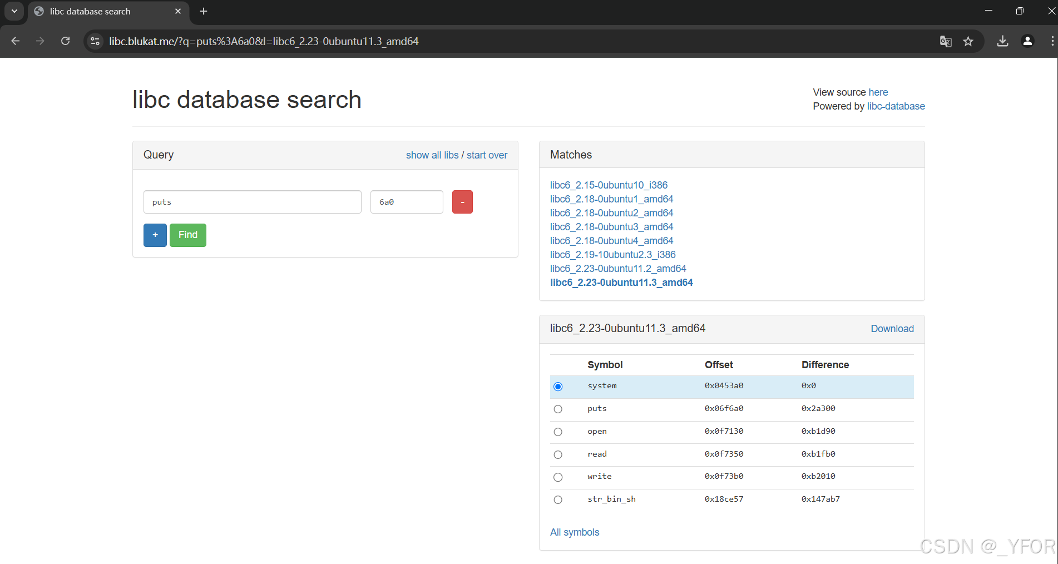
Task: View site information in the address bar
Action: coord(95,41)
